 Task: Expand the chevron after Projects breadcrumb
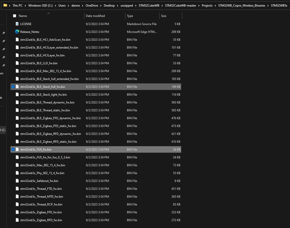[x=215, y=6]
